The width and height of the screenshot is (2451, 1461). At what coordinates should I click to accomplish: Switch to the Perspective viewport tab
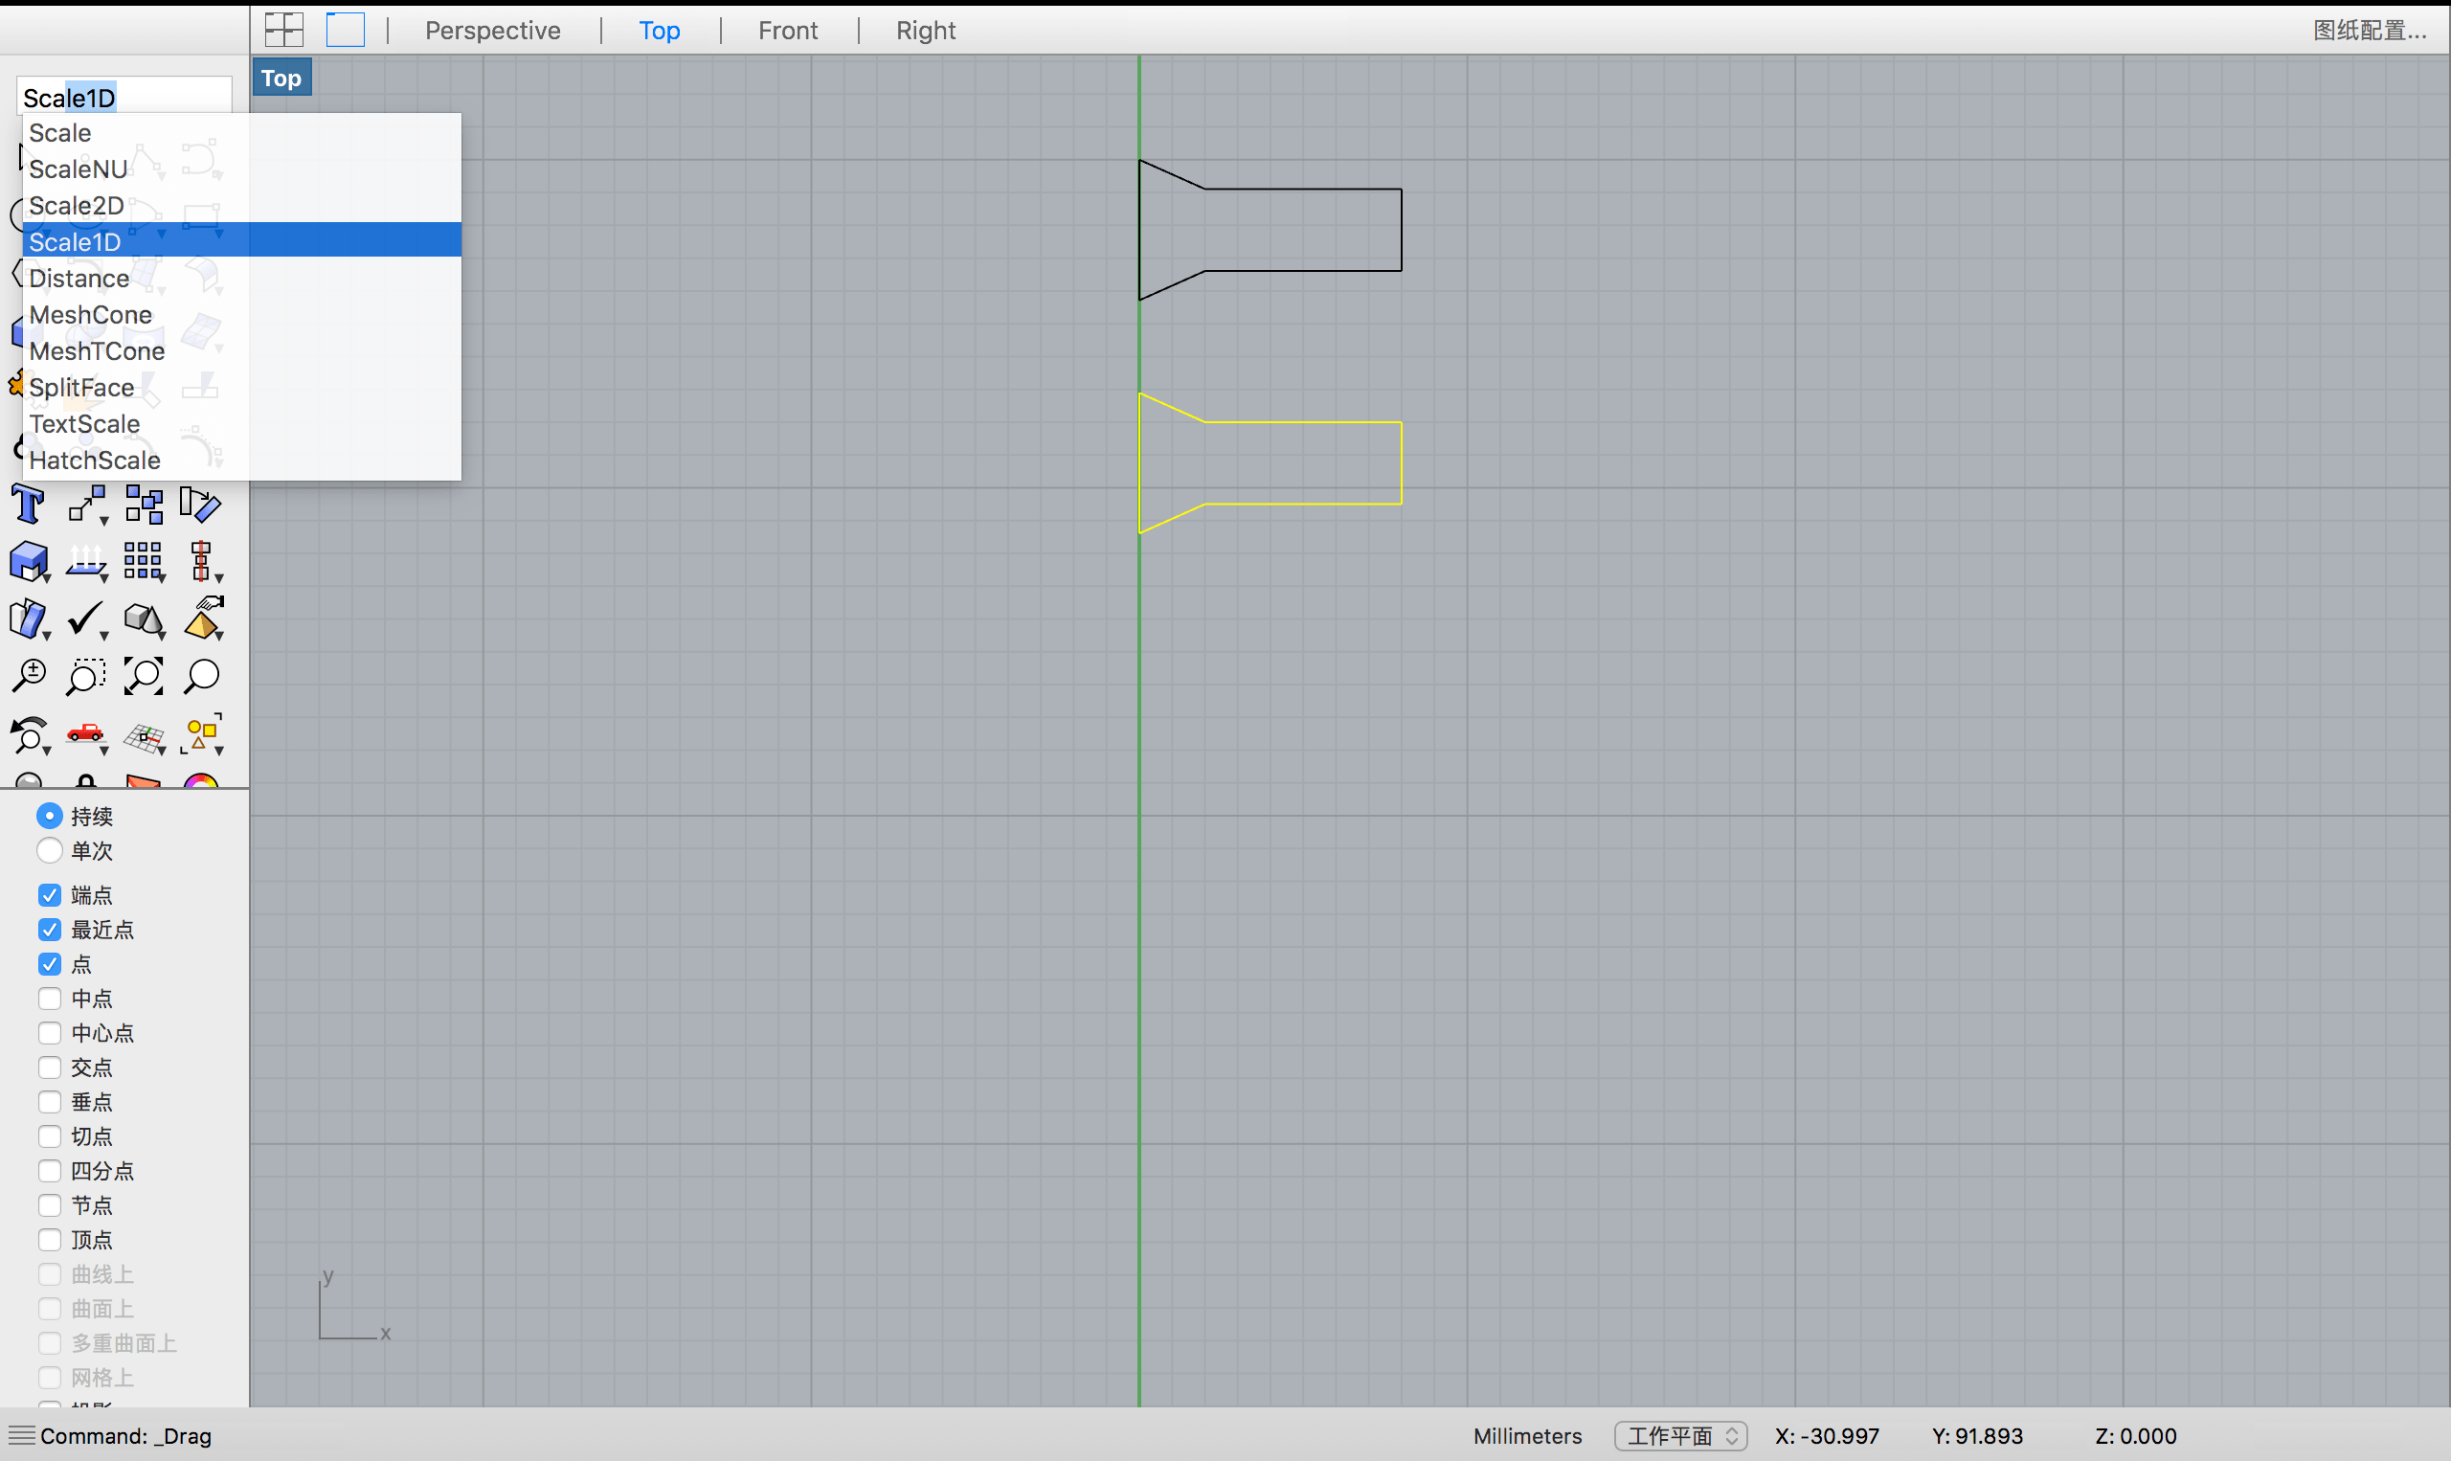tap(492, 31)
